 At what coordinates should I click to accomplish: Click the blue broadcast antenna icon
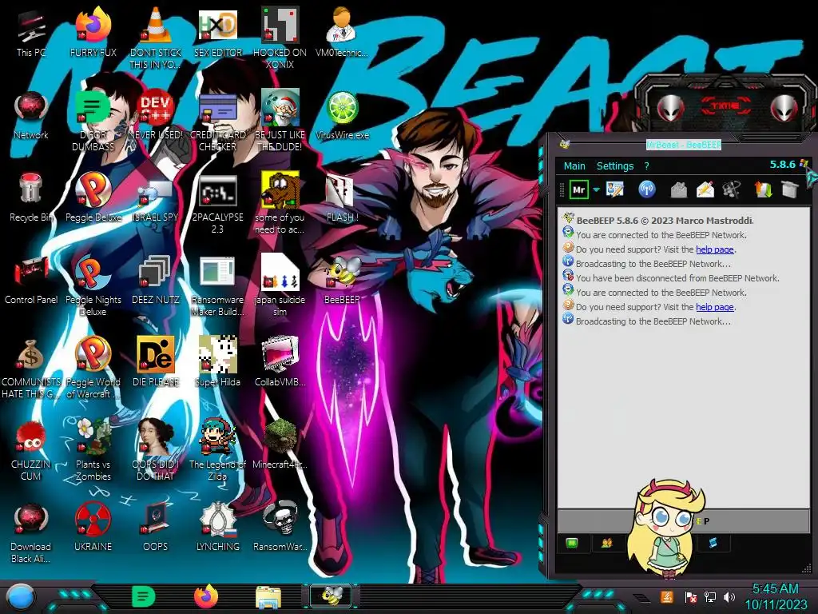tap(647, 189)
